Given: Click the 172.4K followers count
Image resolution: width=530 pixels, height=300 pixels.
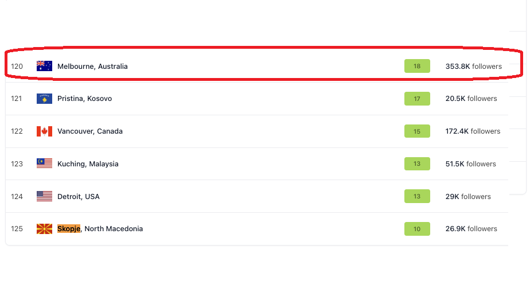Looking at the screenshot, I should coord(473,131).
